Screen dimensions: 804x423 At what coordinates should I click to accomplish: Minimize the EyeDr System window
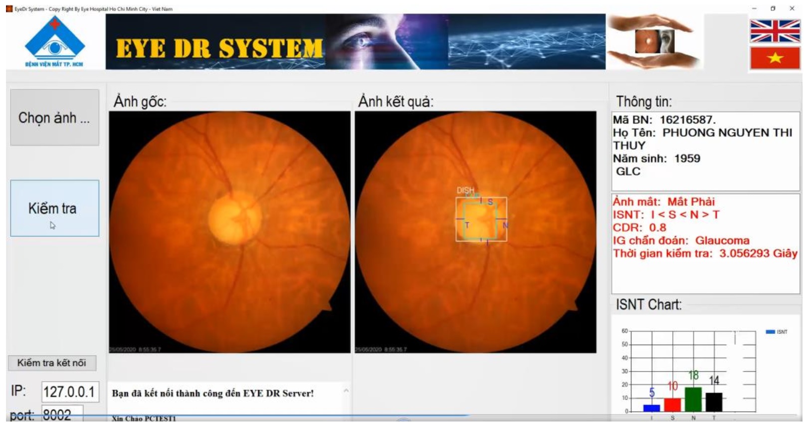pyautogui.click(x=754, y=8)
